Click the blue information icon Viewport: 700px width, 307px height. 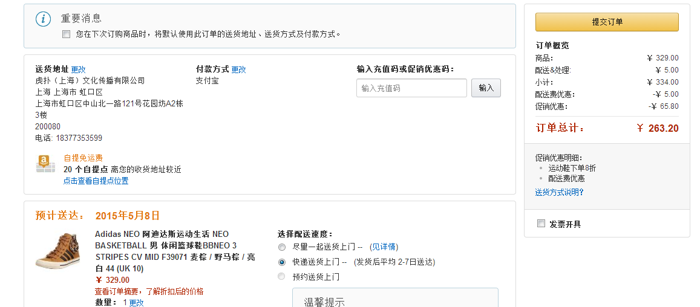point(44,19)
